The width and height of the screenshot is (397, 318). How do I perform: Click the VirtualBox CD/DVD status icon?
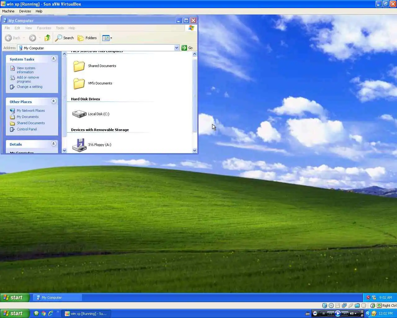click(331, 306)
